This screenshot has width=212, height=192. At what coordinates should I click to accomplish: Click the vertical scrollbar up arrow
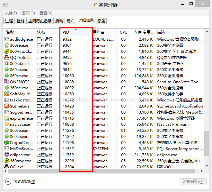click(x=207, y=32)
